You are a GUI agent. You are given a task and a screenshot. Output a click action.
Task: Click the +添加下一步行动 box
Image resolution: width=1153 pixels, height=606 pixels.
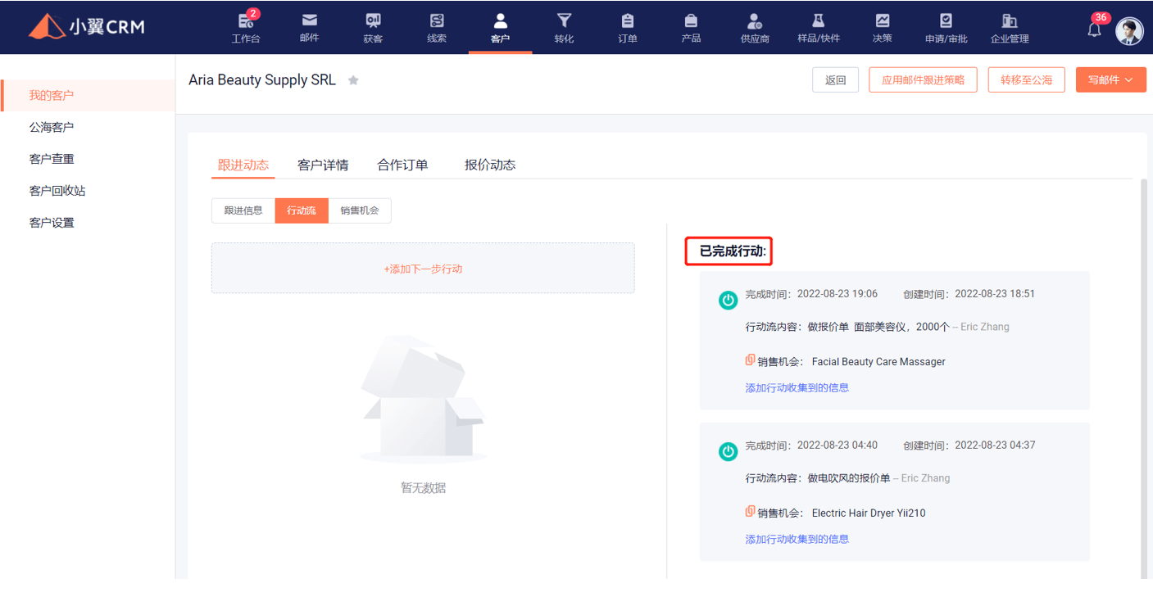(423, 269)
